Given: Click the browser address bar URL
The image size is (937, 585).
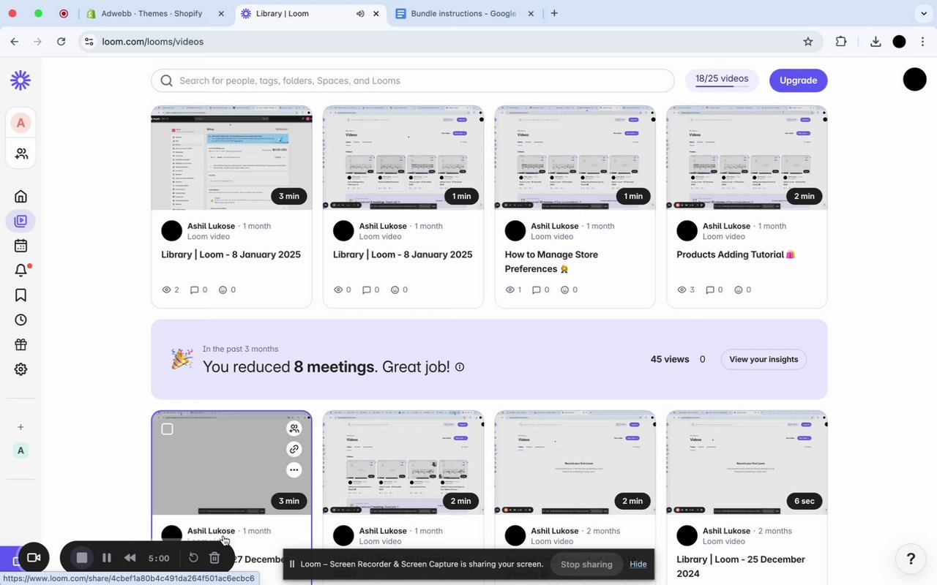Looking at the screenshot, I should (x=153, y=42).
